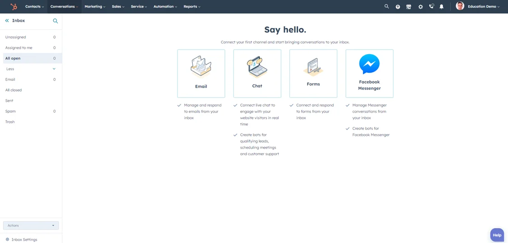Select the Assigned to me view
508x243 pixels.
[31, 47]
